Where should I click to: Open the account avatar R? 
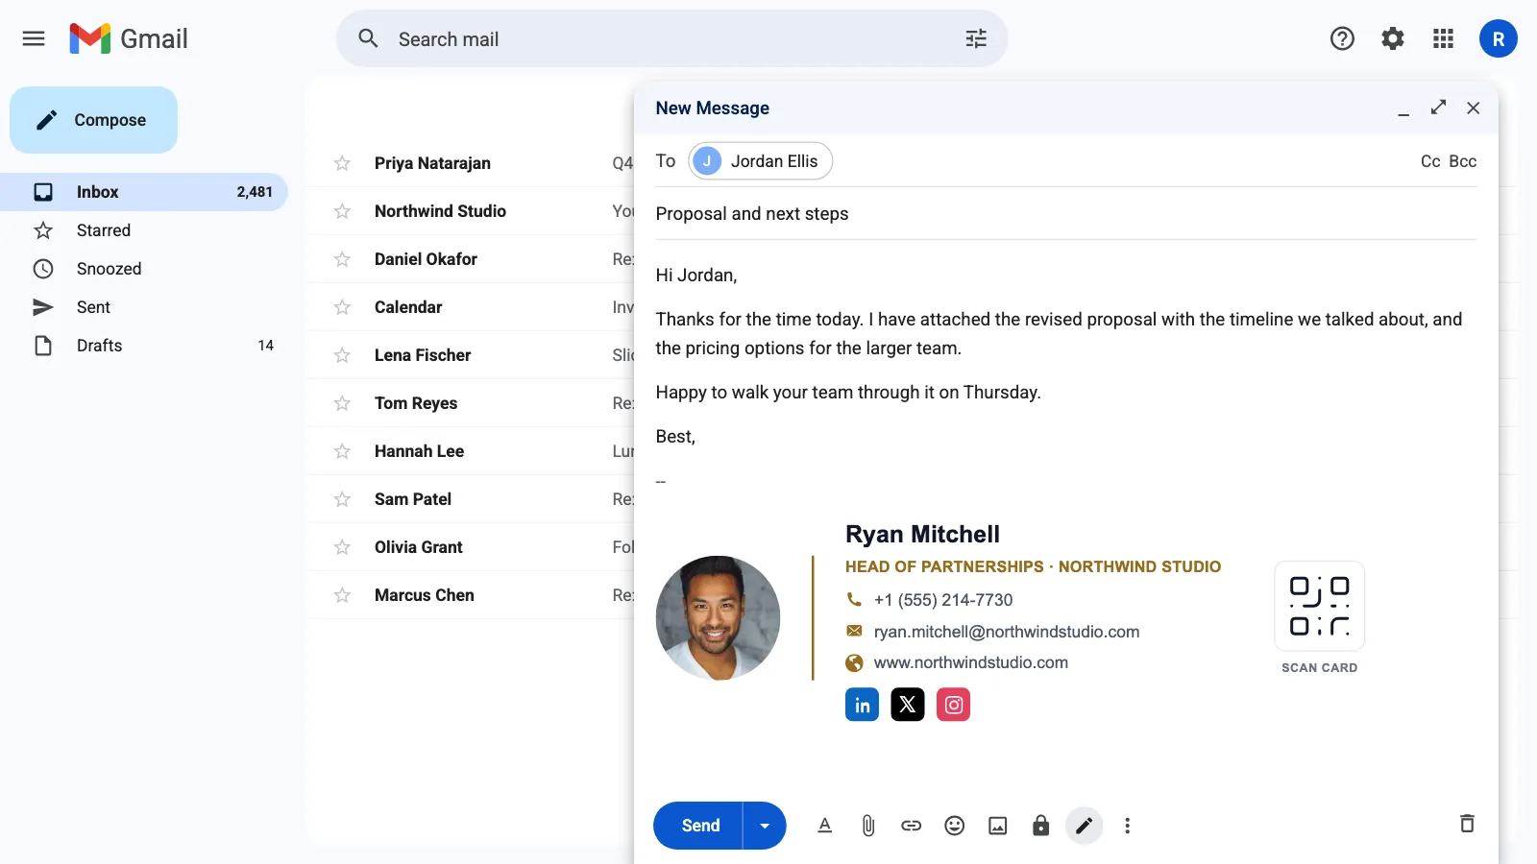pos(1498,38)
